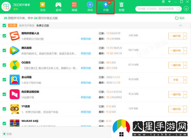
Task: Open the 净化 purify tab
Action: click(90, 7)
